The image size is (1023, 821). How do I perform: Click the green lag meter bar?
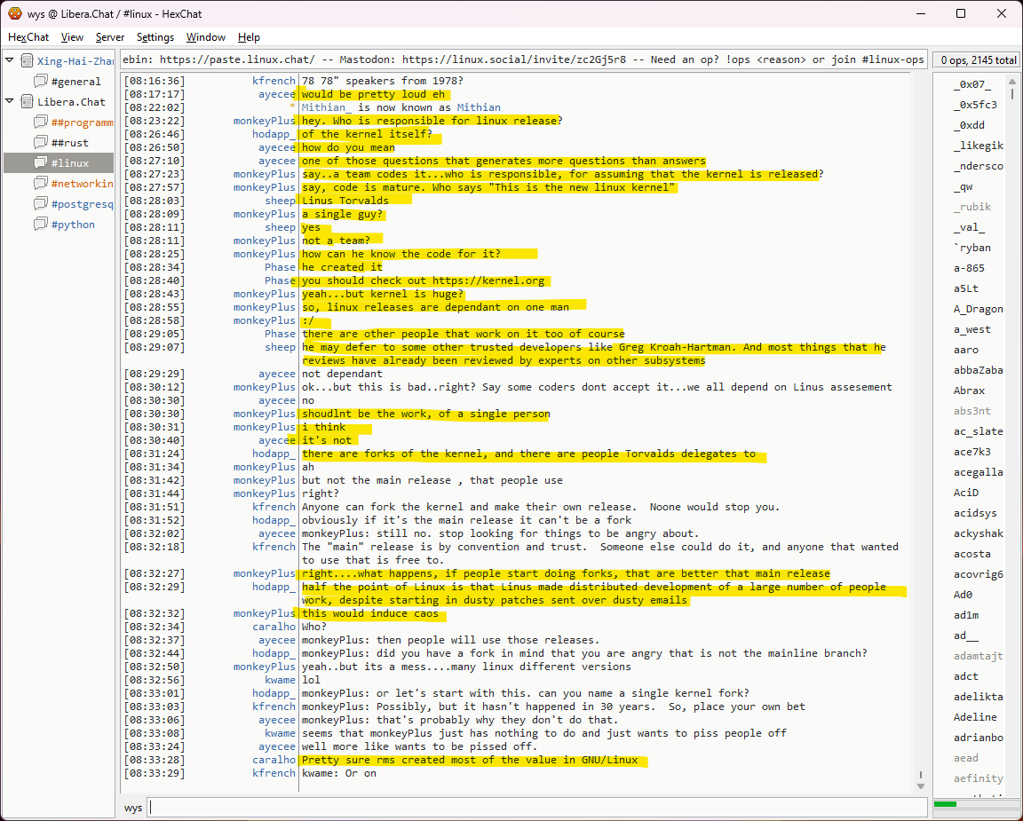click(945, 804)
